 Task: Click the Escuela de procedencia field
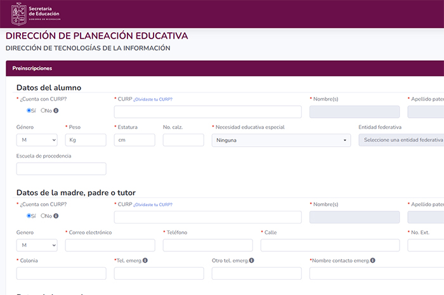point(61,169)
